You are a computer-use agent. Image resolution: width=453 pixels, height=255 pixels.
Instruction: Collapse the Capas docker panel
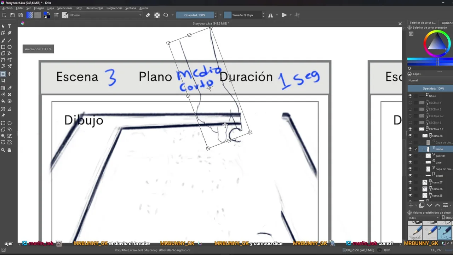coord(409,74)
